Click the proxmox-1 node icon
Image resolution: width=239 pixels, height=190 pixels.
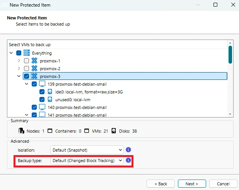pyautogui.click(x=34, y=61)
